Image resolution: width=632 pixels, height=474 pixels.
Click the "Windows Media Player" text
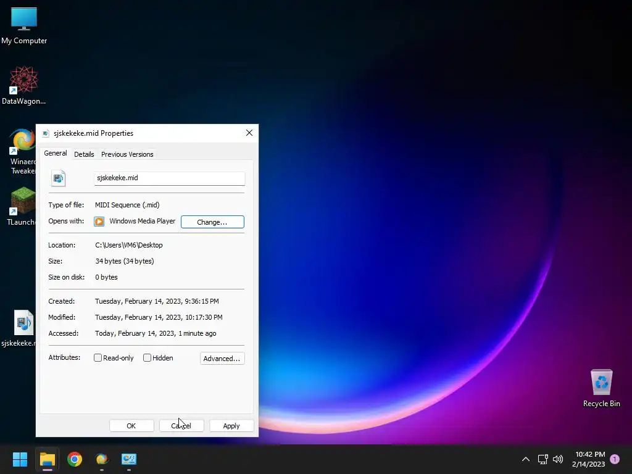[x=143, y=221]
